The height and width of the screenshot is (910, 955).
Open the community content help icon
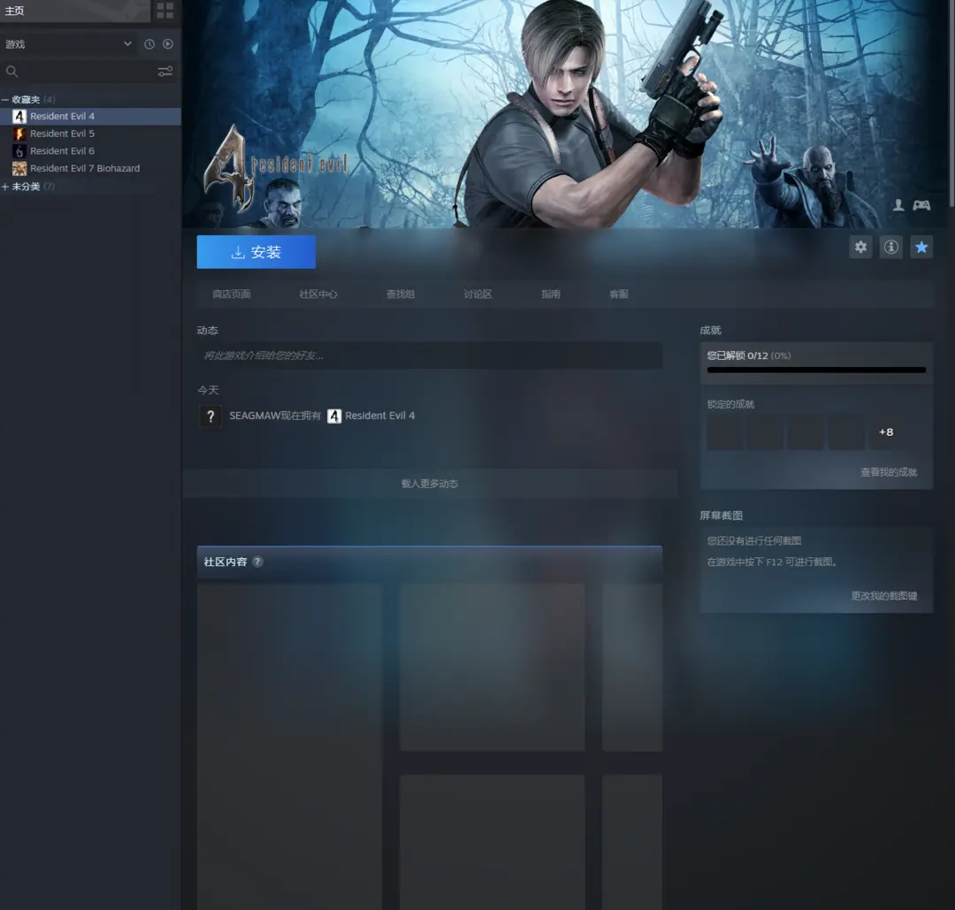pos(257,562)
